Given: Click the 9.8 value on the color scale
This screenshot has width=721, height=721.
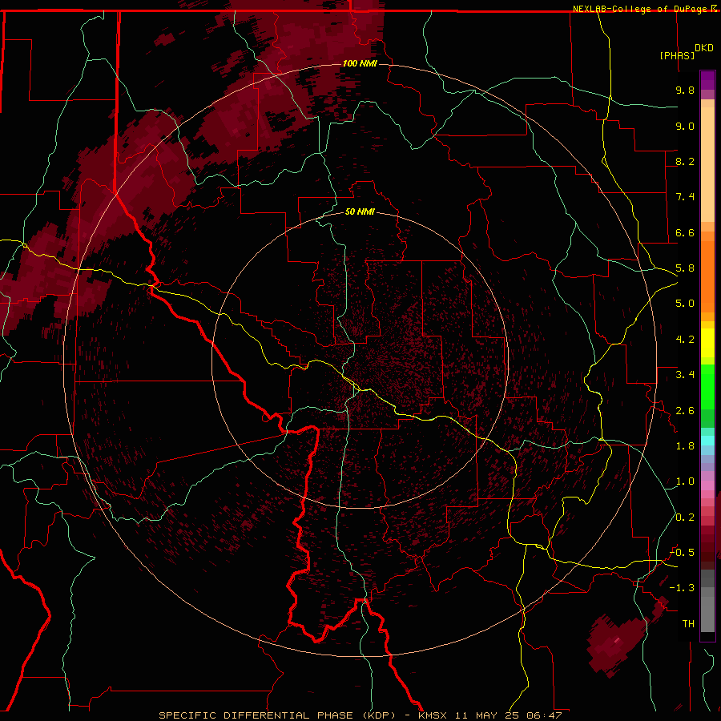Looking at the screenshot, I should [685, 90].
